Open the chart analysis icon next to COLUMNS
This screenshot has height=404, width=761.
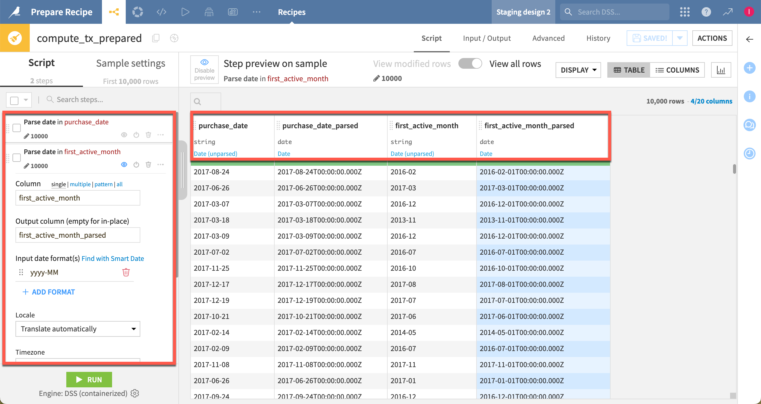[721, 70]
